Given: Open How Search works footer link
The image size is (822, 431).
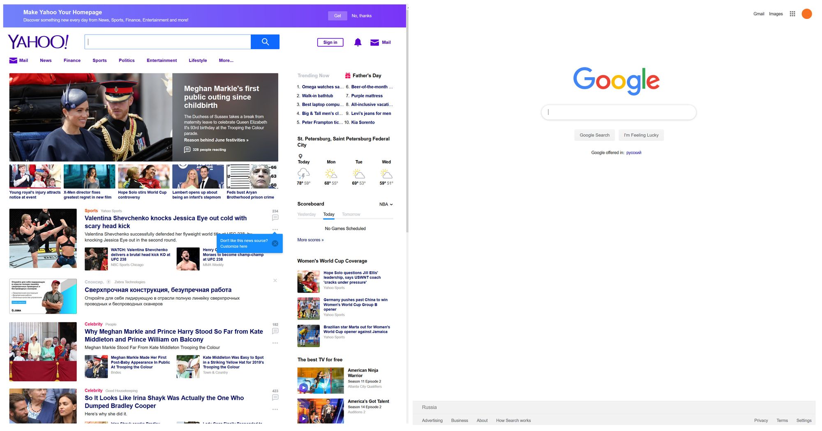Looking at the screenshot, I should (513, 420).
